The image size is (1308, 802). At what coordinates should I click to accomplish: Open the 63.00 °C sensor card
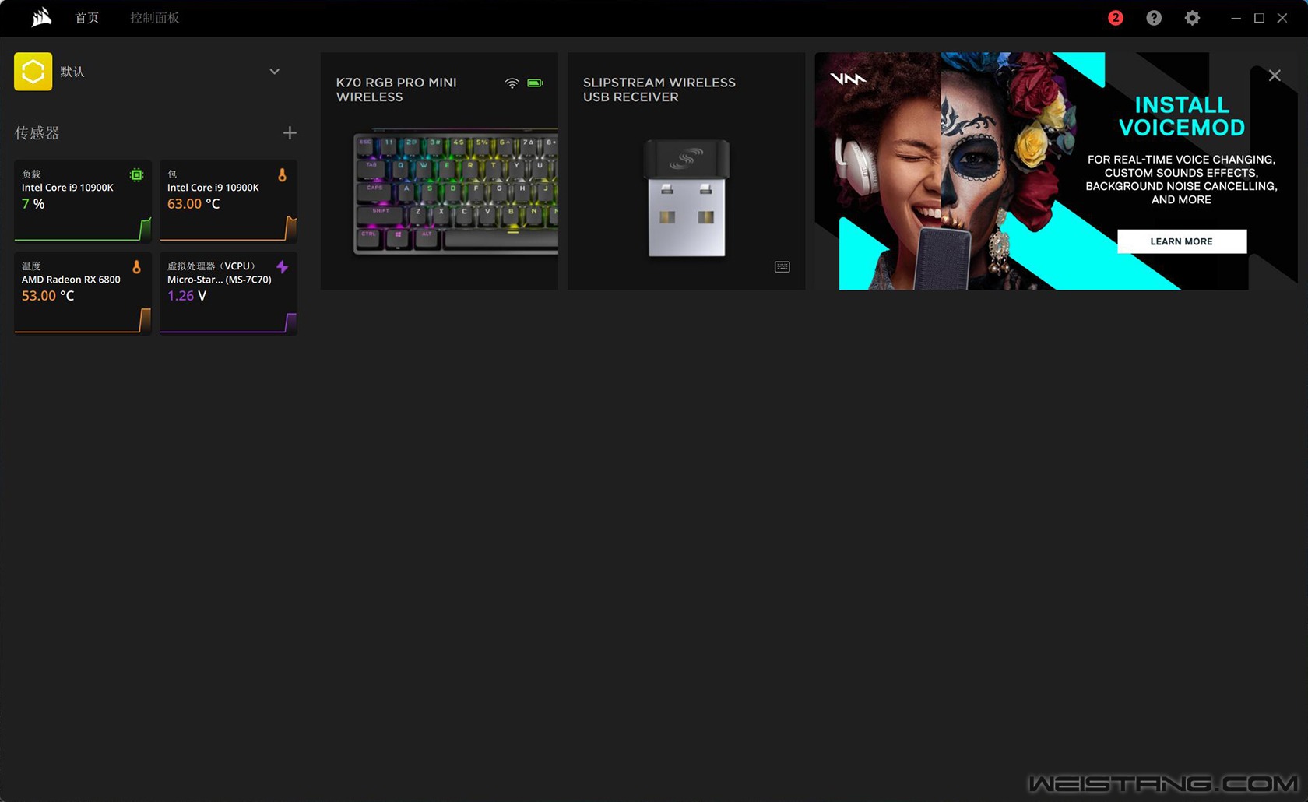(x=228, y=201)
